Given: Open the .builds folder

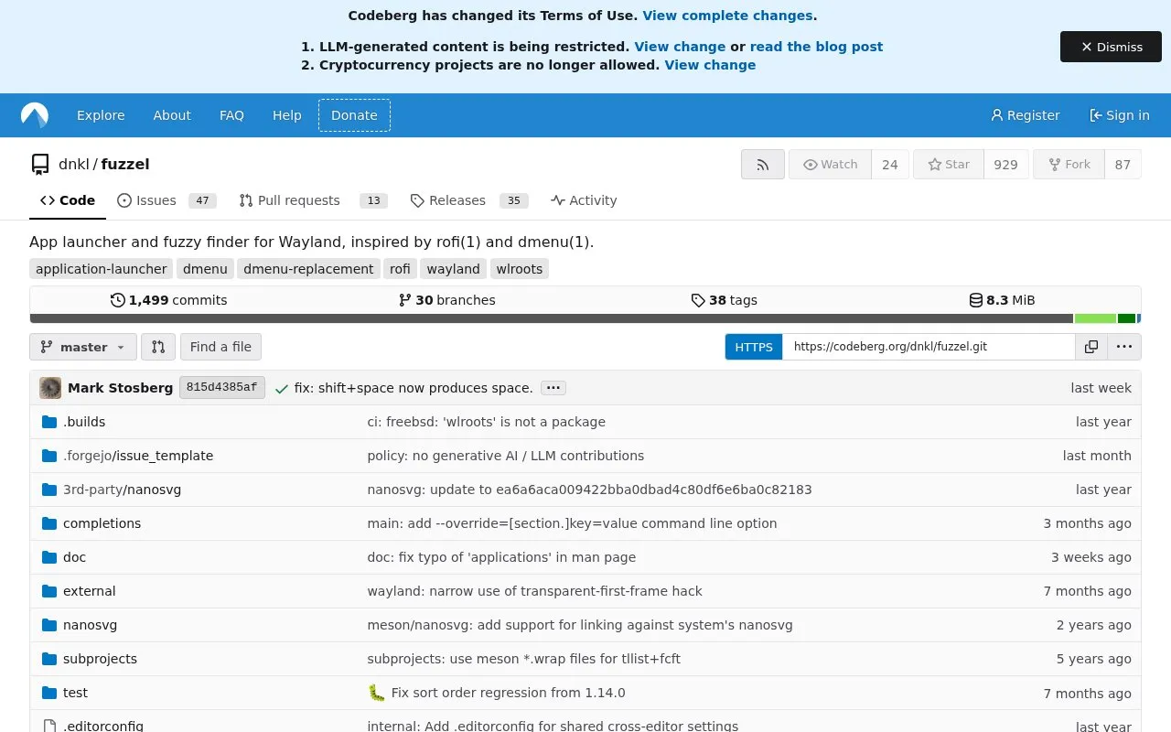Looking at the screenshot, I should point(84,422).
